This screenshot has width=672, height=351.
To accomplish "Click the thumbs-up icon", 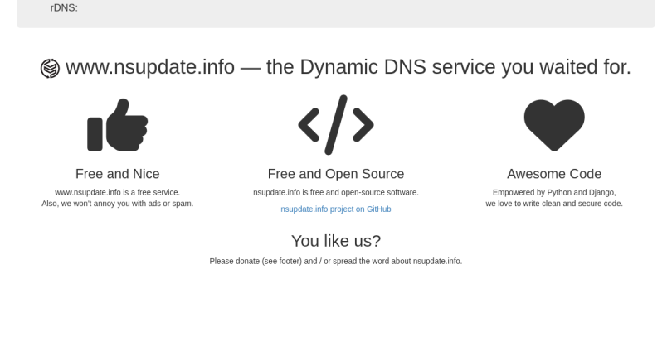I will (x=118, y=125).
